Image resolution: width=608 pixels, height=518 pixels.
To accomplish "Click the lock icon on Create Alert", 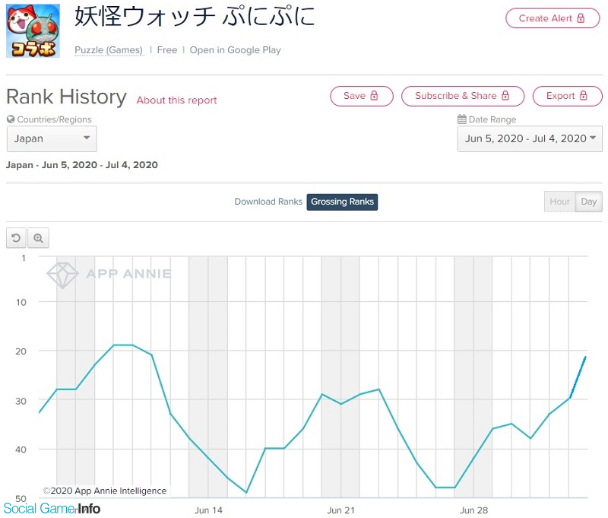I will pyautogui.click(x=581, y=17).
